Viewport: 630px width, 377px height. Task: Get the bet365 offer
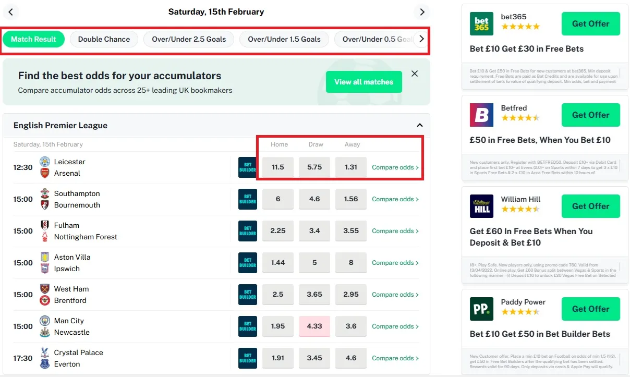tap(590, 24)
